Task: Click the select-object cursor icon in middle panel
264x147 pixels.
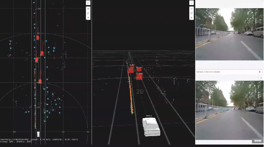Action: click(x=191, y=3)
